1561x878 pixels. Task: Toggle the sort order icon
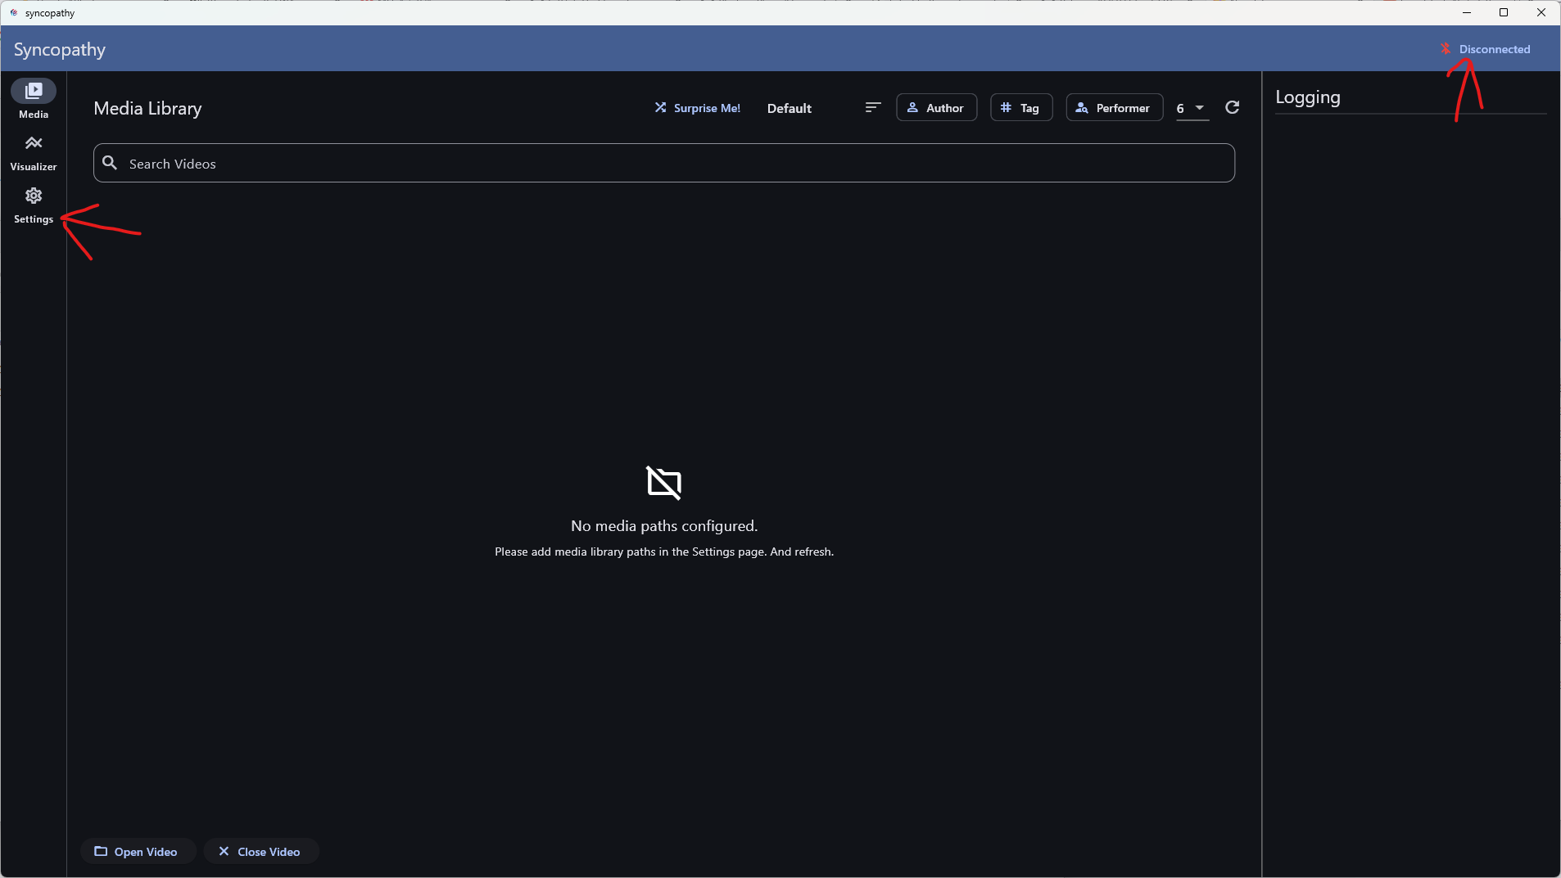coord(873,108)
